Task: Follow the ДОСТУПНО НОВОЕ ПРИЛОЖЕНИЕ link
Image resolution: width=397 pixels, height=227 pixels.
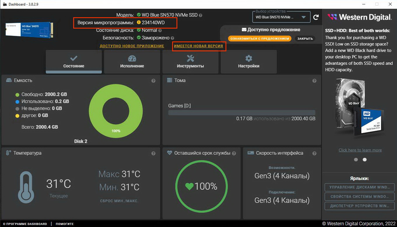Action: [x=132, y=46]
